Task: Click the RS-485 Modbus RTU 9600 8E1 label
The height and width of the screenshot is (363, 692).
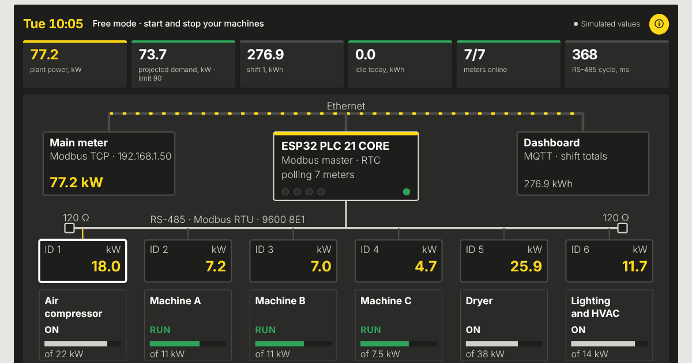Action: pos(228,220)
